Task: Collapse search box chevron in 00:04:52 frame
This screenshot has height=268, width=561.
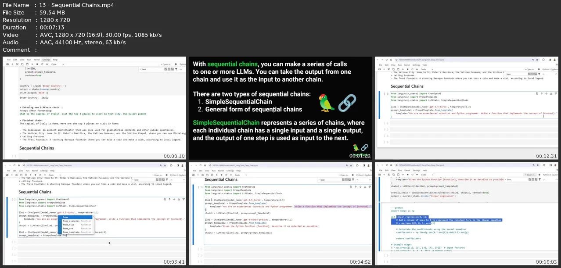Action: point(370,180)
